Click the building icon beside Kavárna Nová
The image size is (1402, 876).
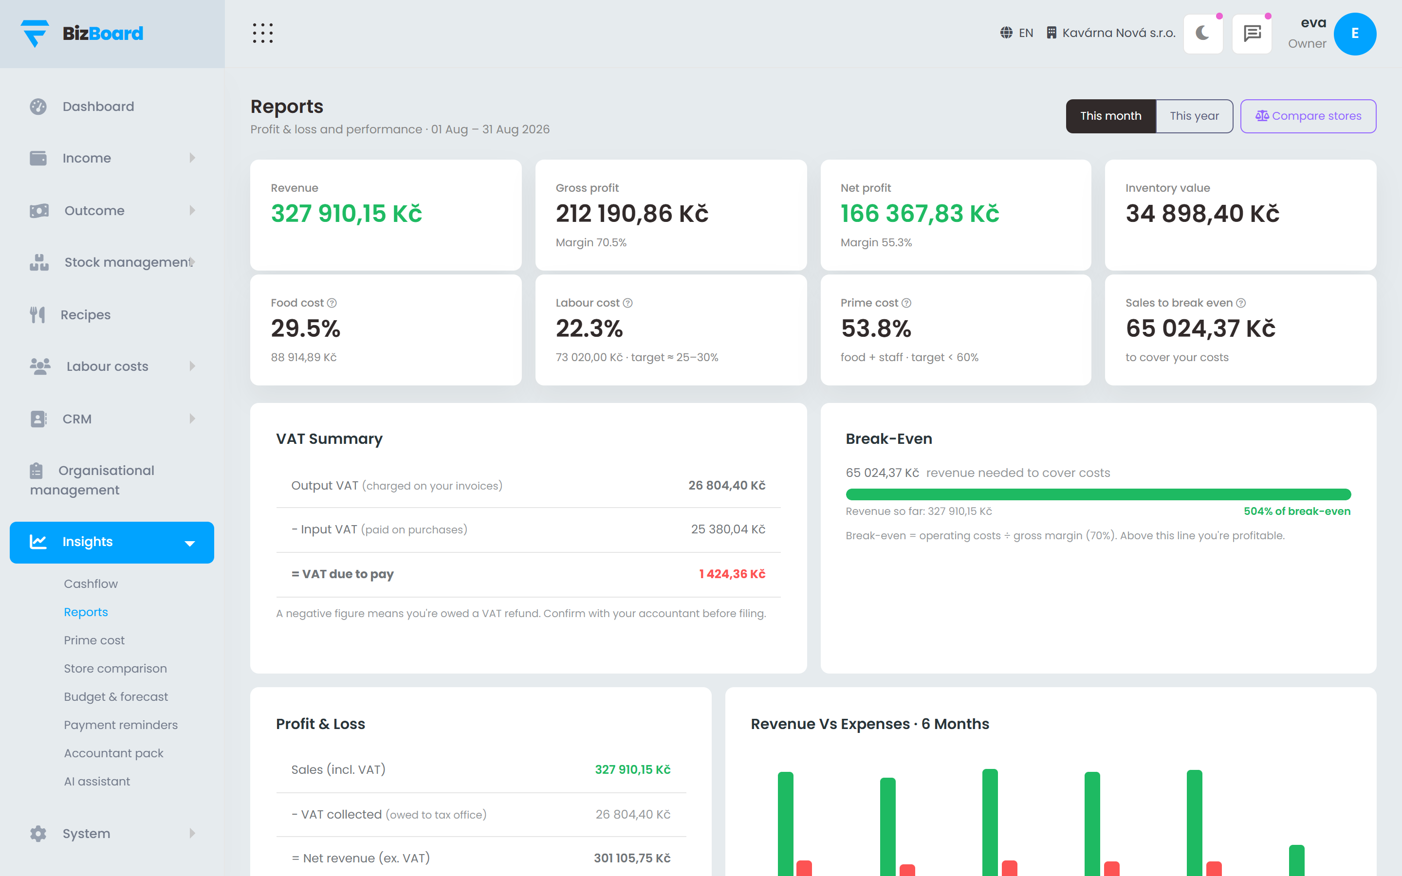click(1051, 33)
